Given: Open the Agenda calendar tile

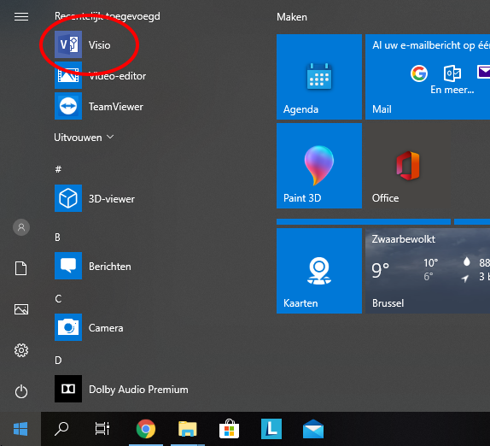Looking at the screenshot, I should 319,77.
